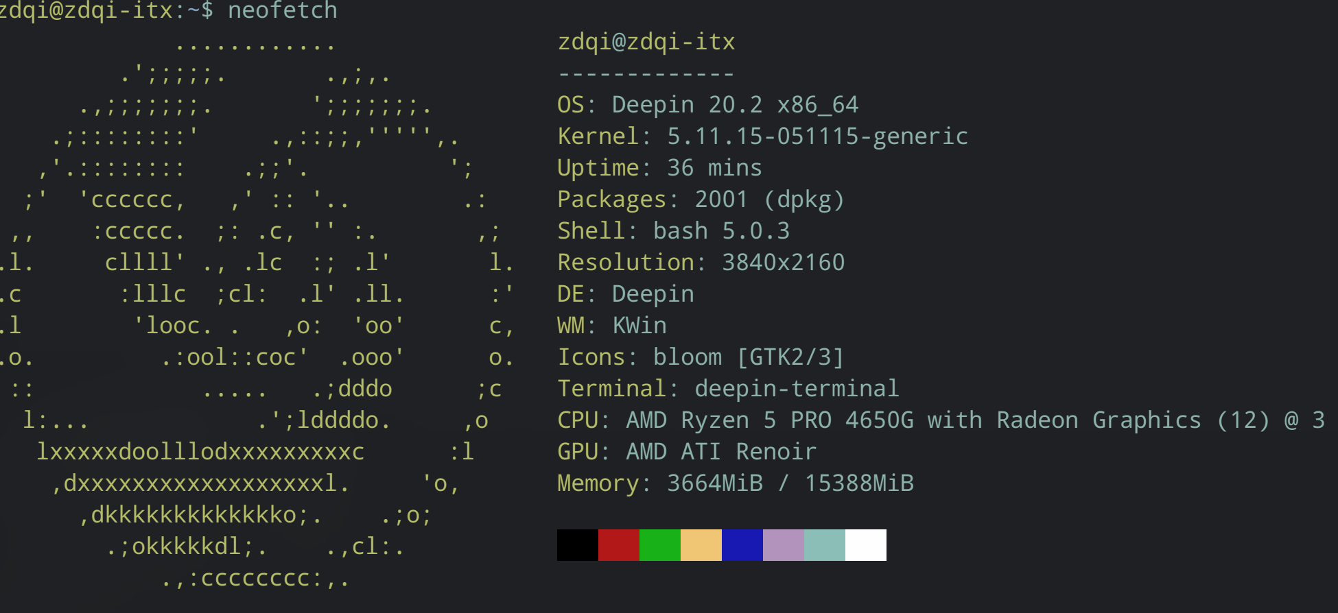Screen dimensions: 1338x613
Task: Click the green color block
Action: (659, 545)
